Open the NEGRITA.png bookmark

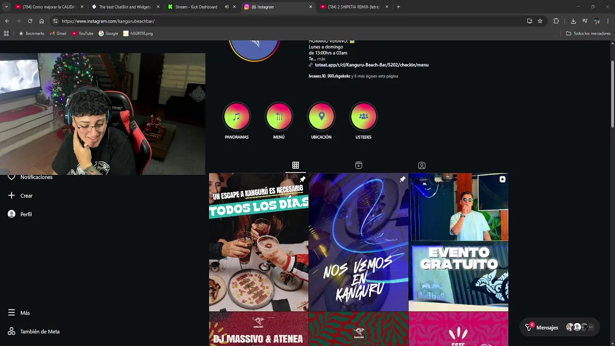pos(138,34)
